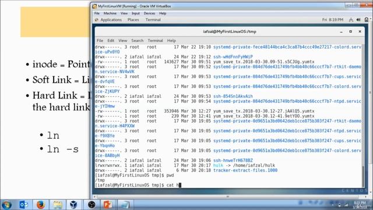Click the 12-27.jAAlQ5.yumtx file name

[264, 111]
